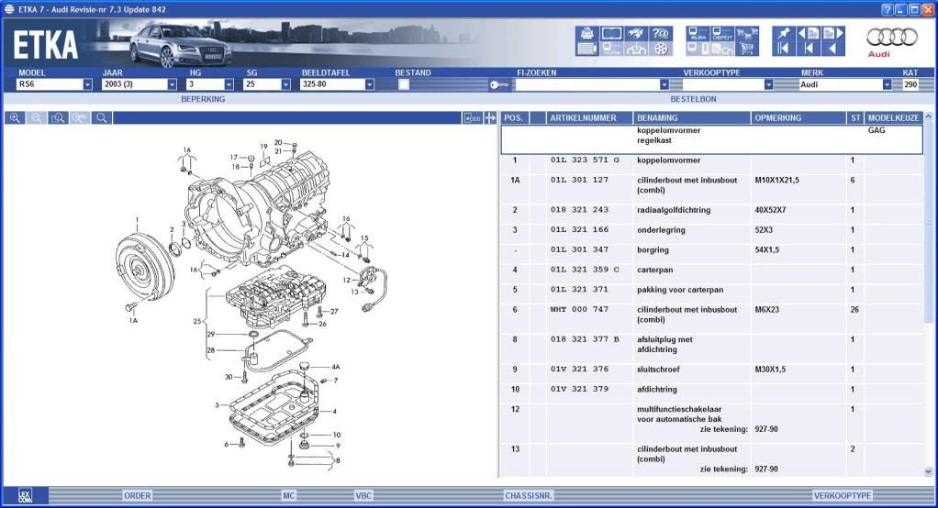Open the binoculars search icon
938x508 pixels.
(636, 33)
